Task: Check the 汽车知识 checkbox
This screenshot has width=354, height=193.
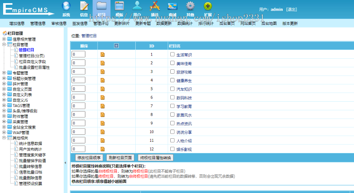Action: (x=172, y=89)
